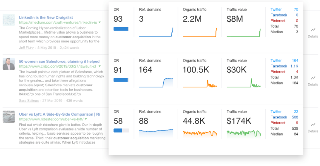Click the $174K traffic value figure
Viewport: 320px width, 166px height.
239,121
